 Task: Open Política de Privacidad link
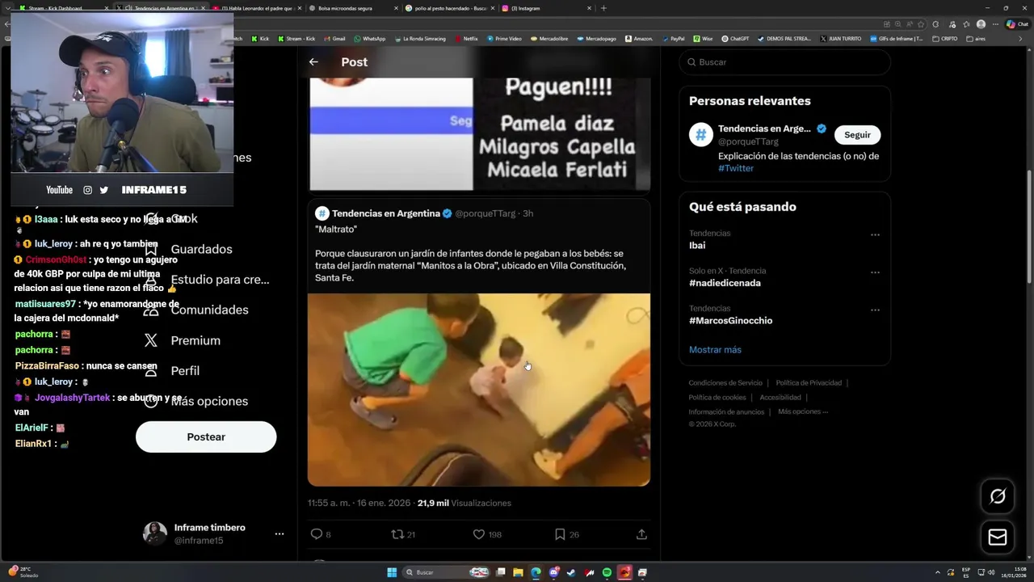click(x=809, y=383)
